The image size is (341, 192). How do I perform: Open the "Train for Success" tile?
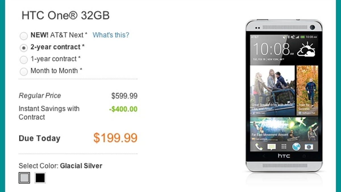click(x=307, y=90)
